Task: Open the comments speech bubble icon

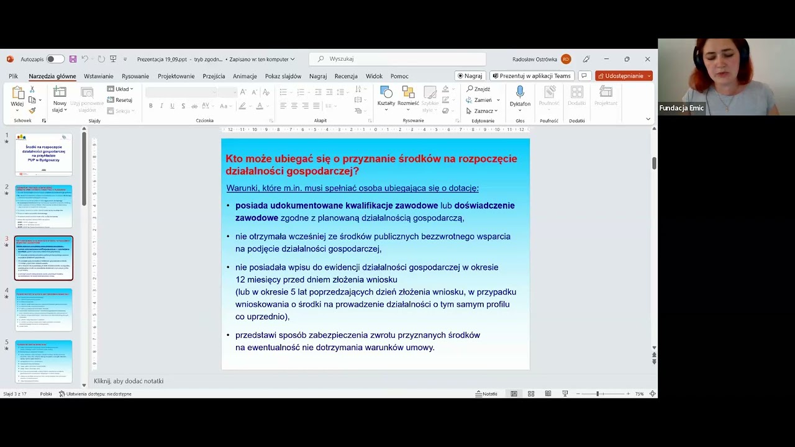Action: (584, 76)
